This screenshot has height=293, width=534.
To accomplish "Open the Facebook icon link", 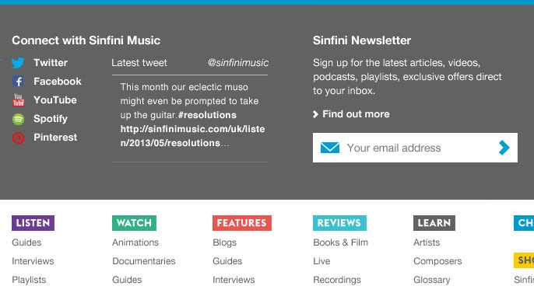I will [18, 82].
